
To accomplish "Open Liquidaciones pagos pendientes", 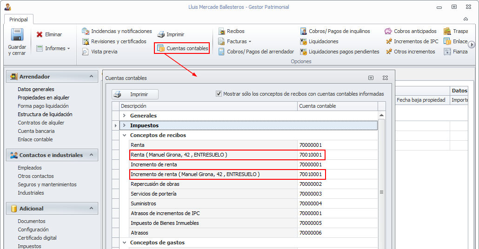I will point(339,52).
